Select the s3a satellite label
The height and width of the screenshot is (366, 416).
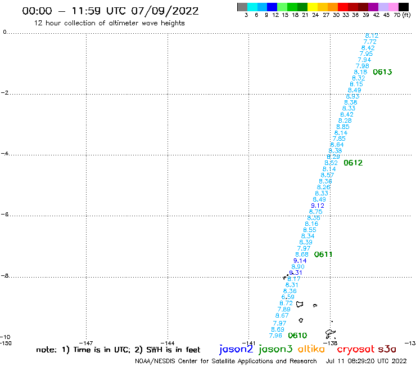pyautogui.click(x=387, y=349)
